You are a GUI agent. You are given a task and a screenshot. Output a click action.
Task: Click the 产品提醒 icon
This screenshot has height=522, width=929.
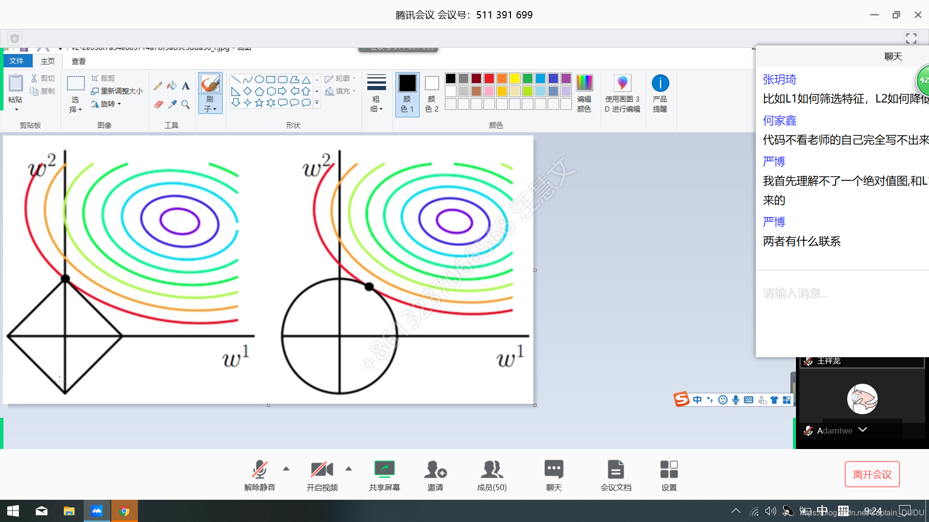[660, 86]
